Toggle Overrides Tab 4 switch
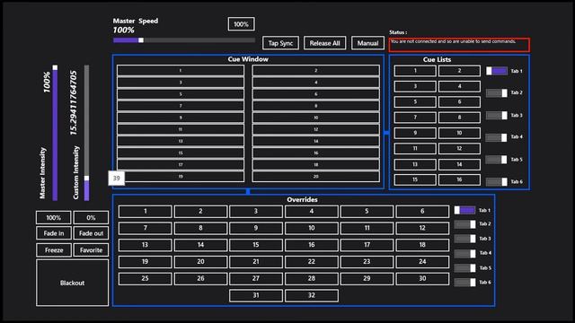 click(465, 253)
